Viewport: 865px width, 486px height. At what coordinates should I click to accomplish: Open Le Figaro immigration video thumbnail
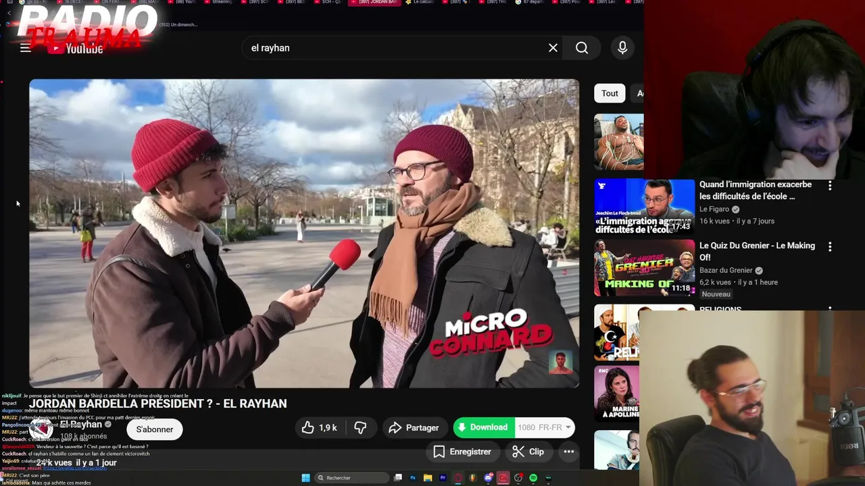pos(644,207)
